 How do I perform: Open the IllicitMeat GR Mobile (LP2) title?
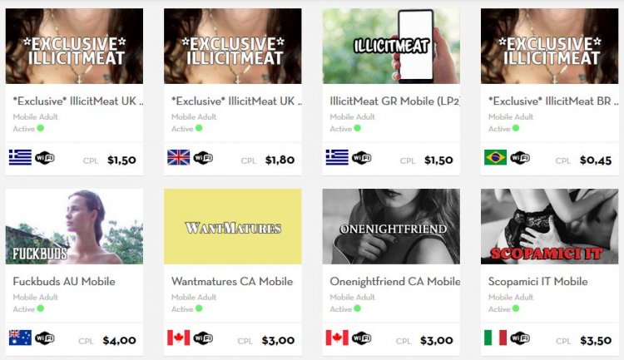coord(394,101)
